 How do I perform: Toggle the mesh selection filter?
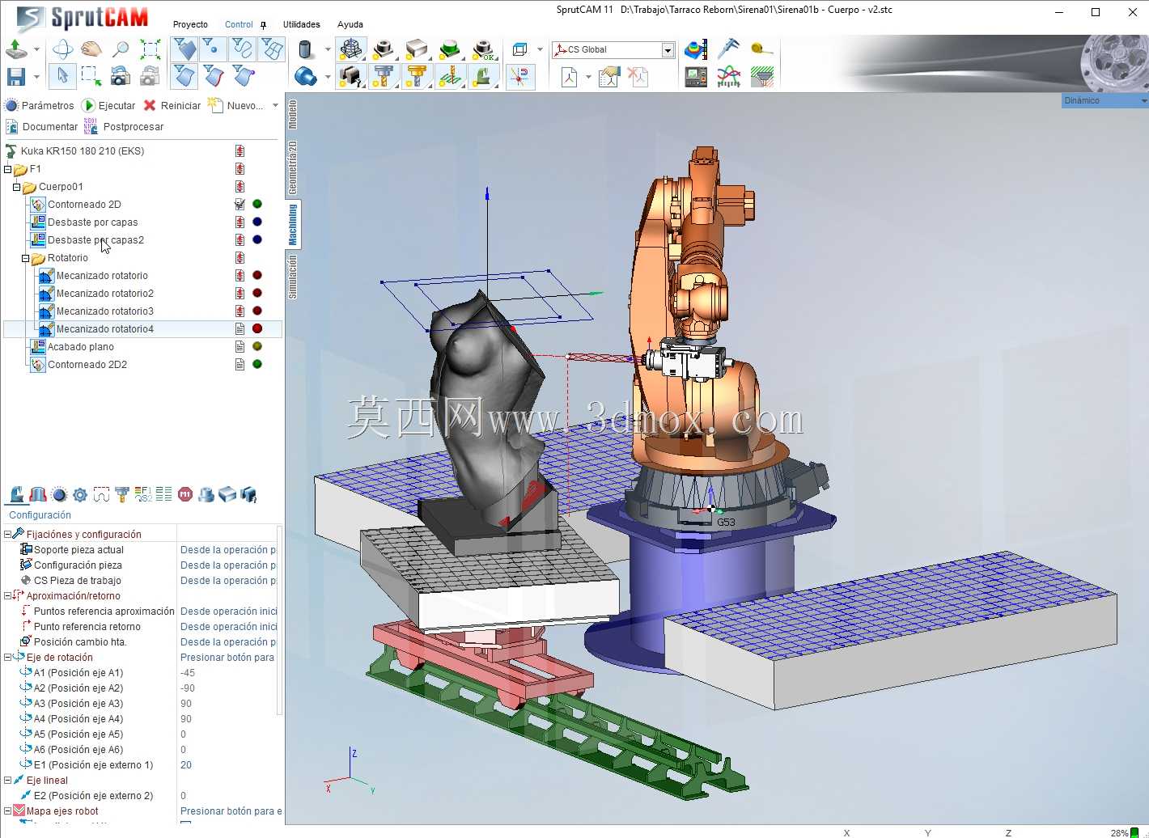click(x=272, y=49)
